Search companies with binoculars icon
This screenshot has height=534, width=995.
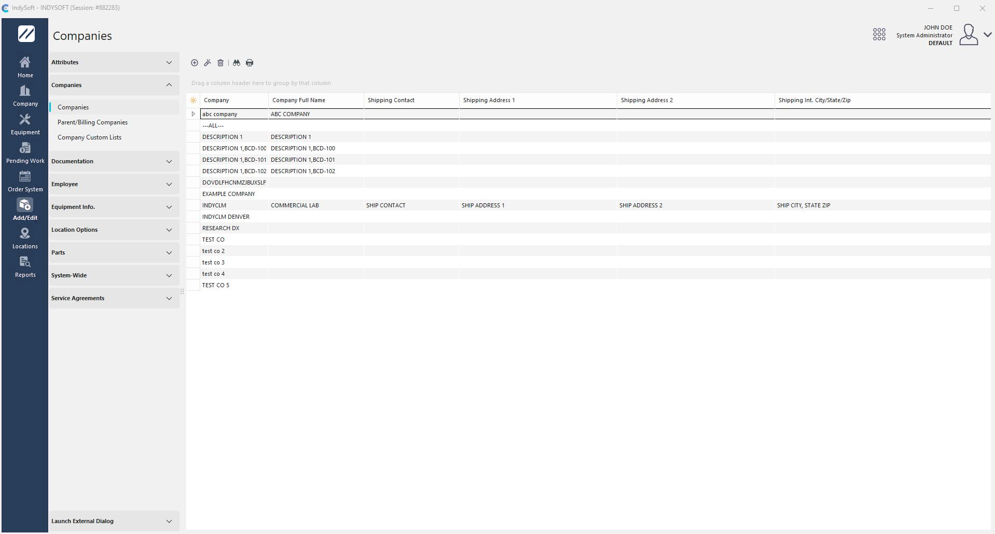point(237,63)
